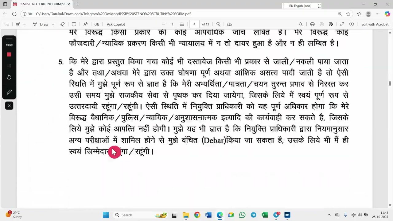
Task: Zoom out the PDF page
Action: pos(163,24)
